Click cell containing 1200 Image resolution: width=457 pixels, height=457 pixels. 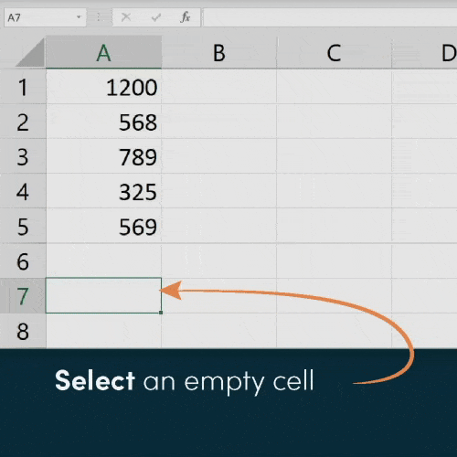tap(103, 87)
